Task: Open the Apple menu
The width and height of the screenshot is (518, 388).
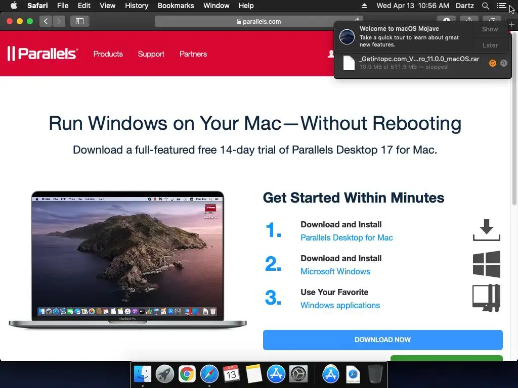Action: coord(14,6)
